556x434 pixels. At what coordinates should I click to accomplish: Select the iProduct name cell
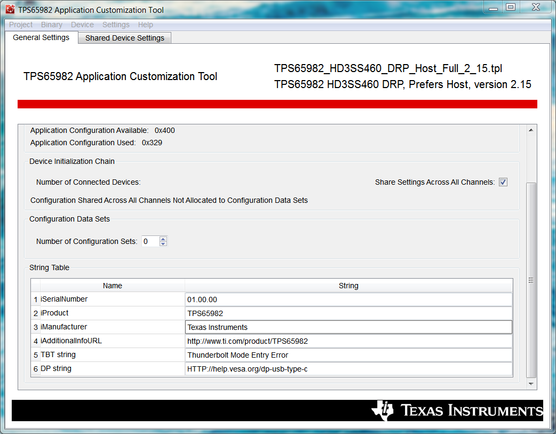pyautogui.click(x=112, y=313)
